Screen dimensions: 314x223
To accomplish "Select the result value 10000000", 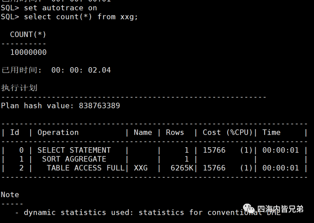I will click(x=28, y=52).
